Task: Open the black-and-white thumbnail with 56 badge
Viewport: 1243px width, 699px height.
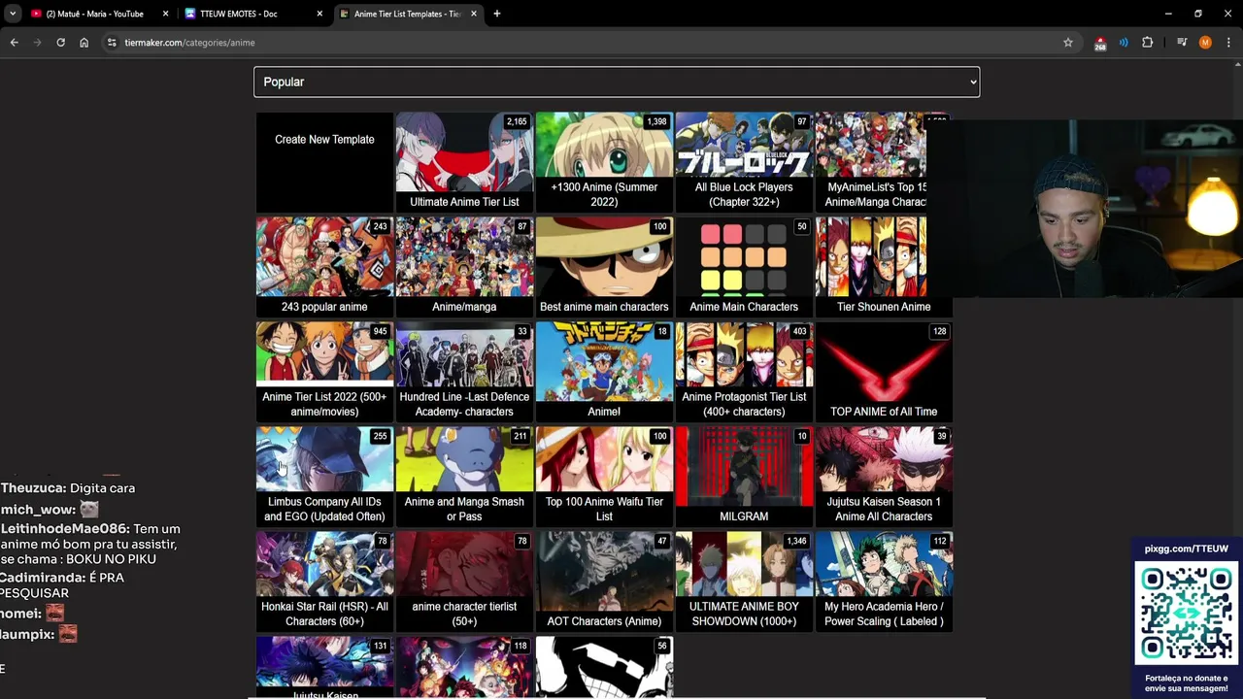Action: [x=604, y=667]
